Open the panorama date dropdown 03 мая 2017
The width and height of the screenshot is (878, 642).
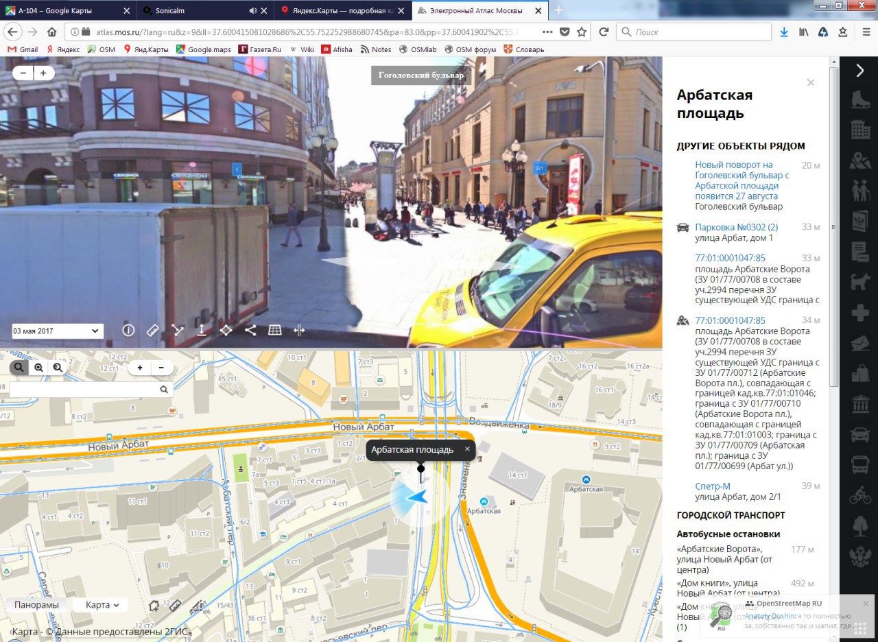[x=58, y=331]
